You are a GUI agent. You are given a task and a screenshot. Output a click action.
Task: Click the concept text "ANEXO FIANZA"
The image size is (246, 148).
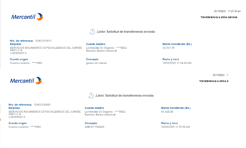(95, 127)
